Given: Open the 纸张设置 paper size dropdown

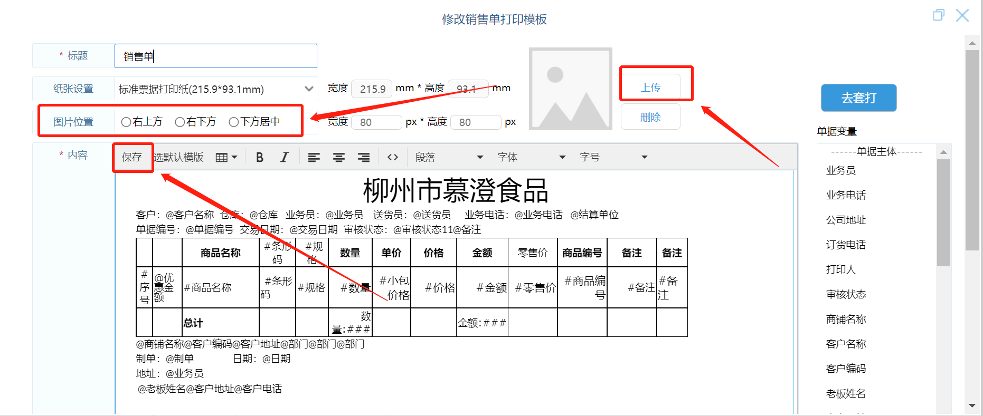Looking at the screenshot, I should point(216,89).
